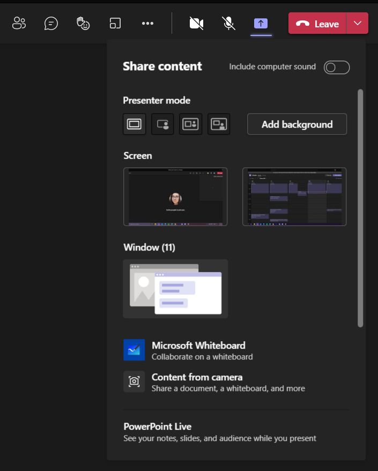
Task: Click the Content from camera icon
Action: point(134,381)
